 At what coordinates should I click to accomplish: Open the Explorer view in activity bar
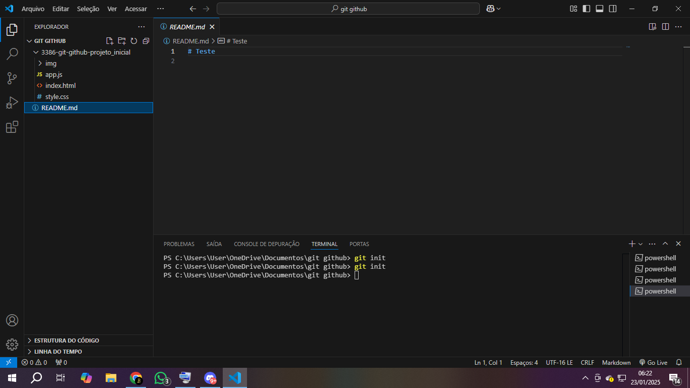point(12,30)
